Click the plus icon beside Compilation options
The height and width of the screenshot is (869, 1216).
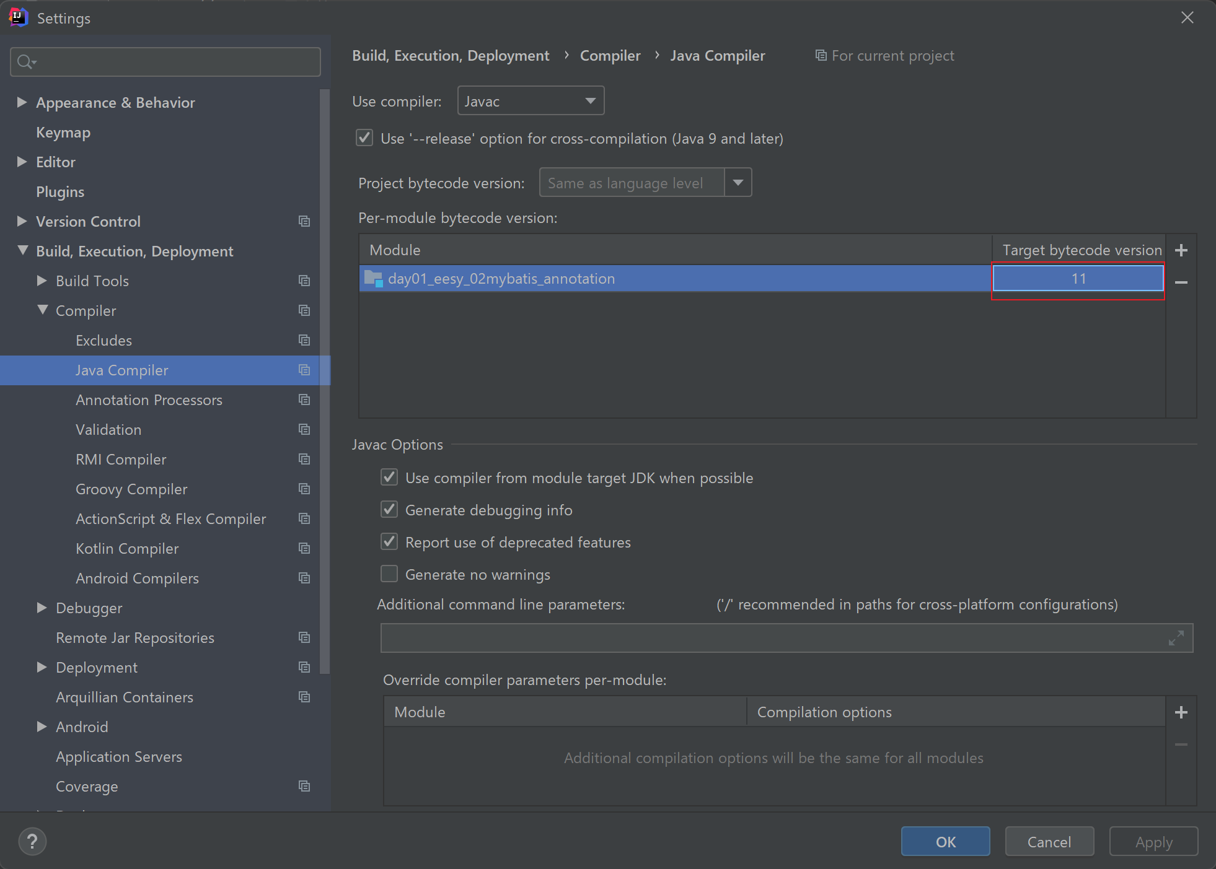click(x=1181, y=712)
